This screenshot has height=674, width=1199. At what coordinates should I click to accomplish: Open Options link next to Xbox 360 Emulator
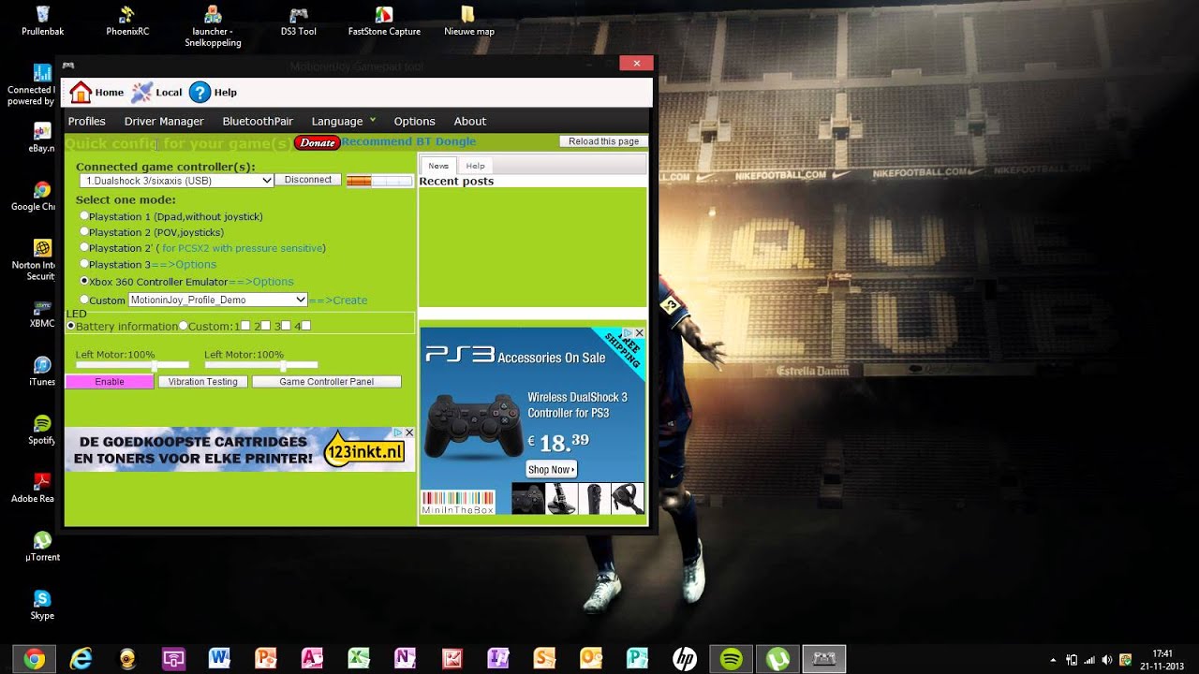261,282
